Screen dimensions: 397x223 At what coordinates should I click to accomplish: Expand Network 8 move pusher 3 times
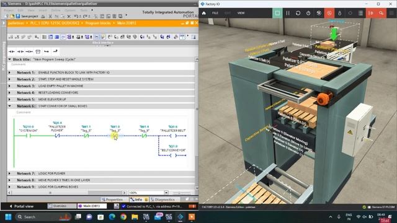click(10, 180)
